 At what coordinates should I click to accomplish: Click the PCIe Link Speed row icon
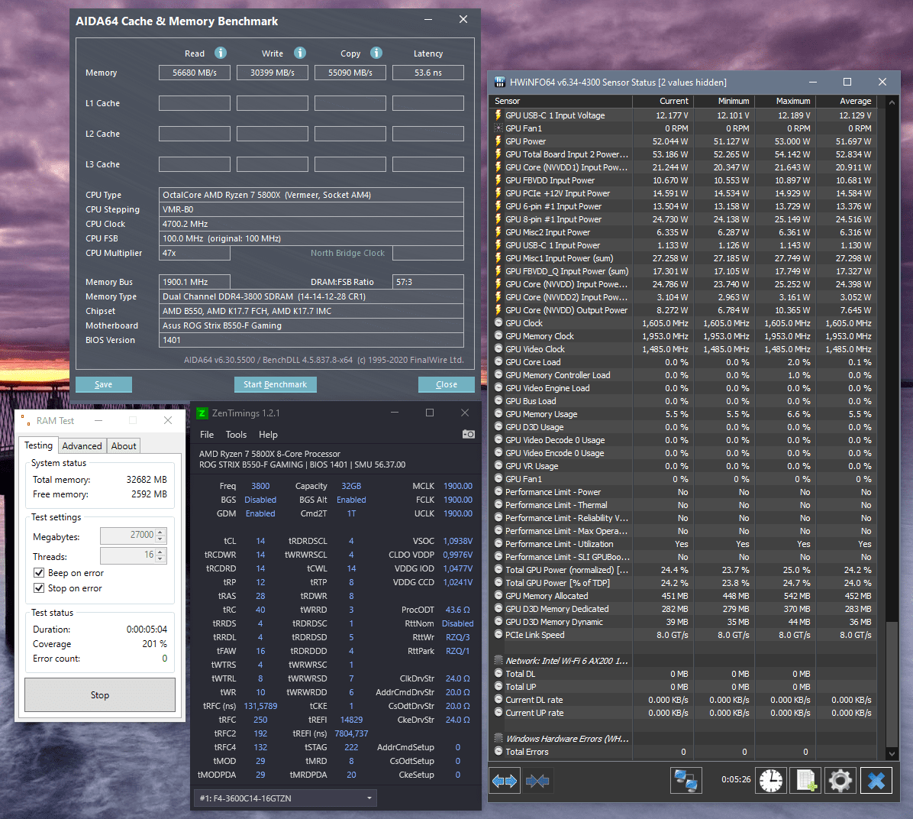point(498,635)
